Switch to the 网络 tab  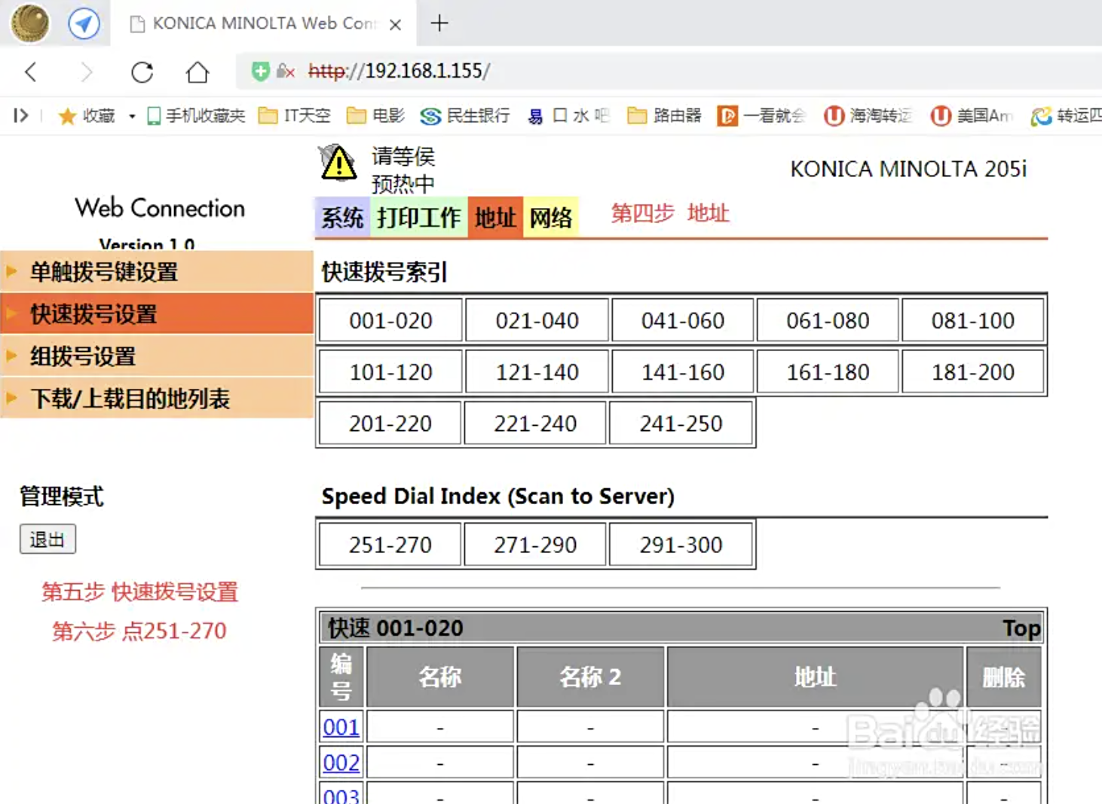[x=551, y=218]
